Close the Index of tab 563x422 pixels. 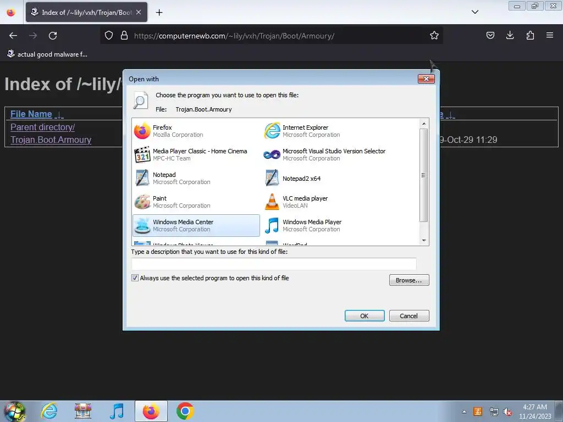click(x=139, y=12)
